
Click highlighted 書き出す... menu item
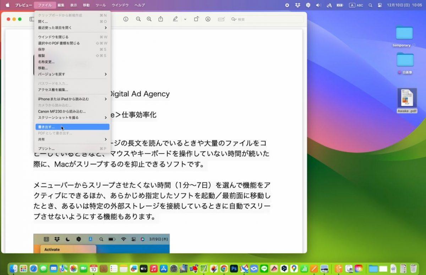[72, 127]
